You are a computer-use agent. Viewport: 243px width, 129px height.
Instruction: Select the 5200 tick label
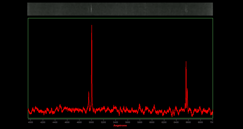pyautogui.click(x=103, y=122)
